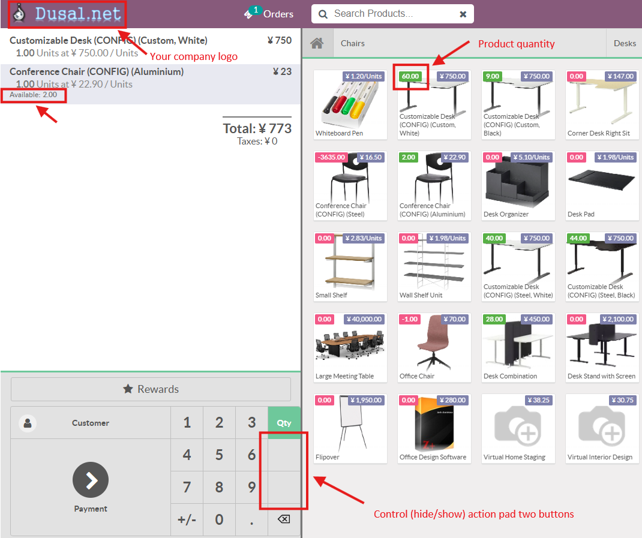
Task: Toggle sign with the +/- key
Action: point(187,519)
